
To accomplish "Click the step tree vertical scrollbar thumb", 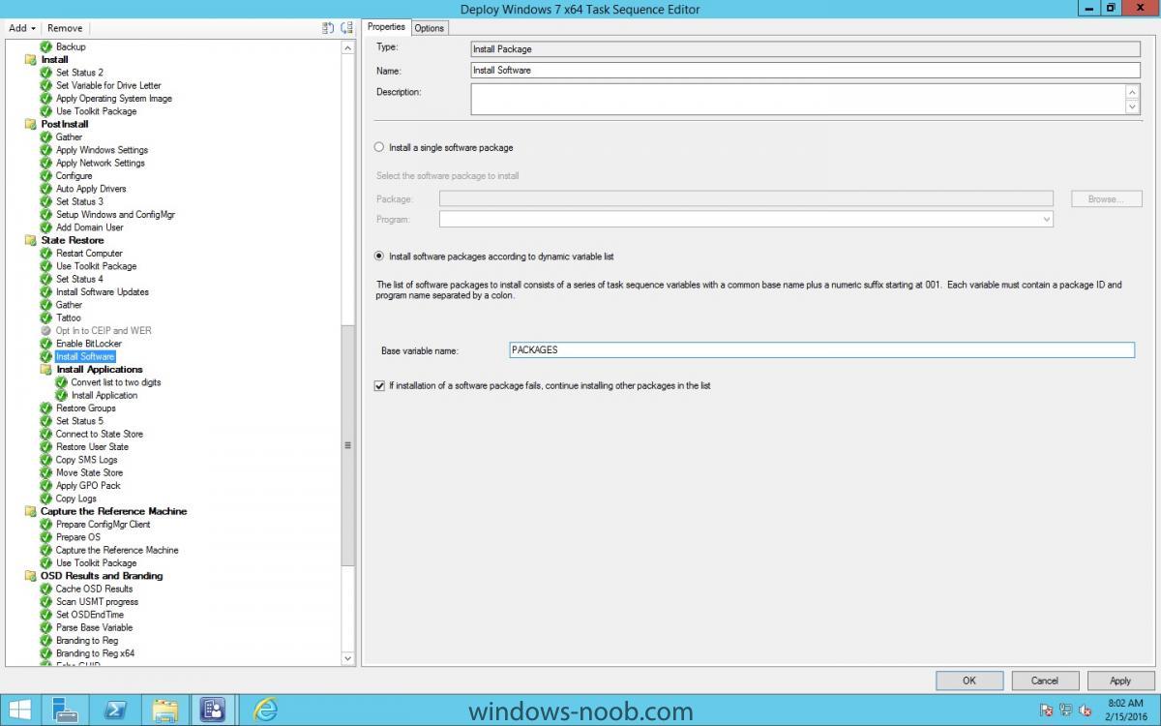I will tap(348, 445).
